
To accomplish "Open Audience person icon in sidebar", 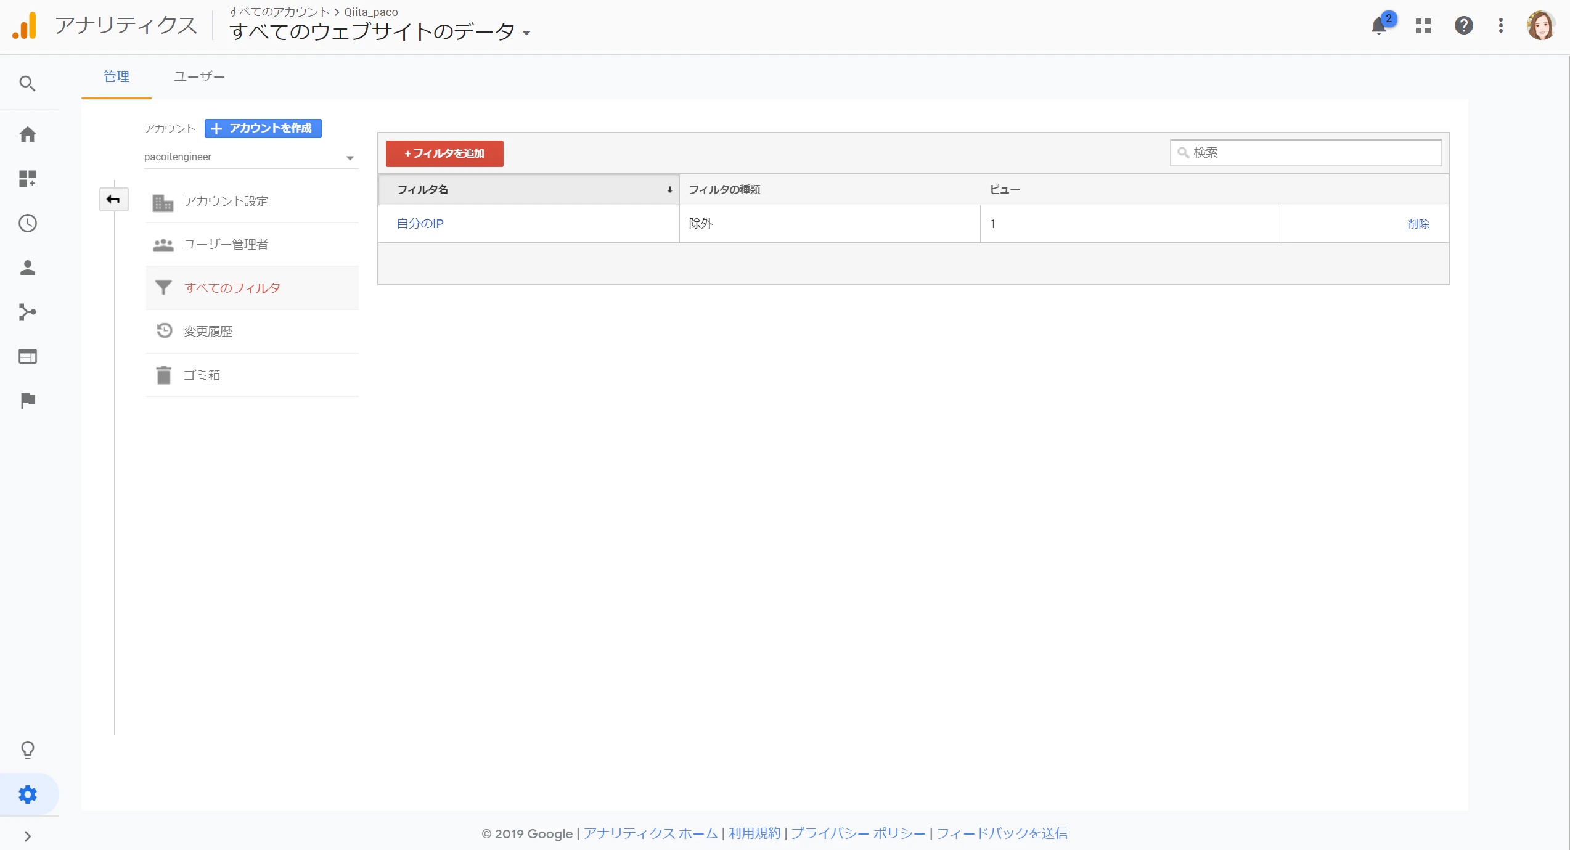I will click(x=27, y=268).
